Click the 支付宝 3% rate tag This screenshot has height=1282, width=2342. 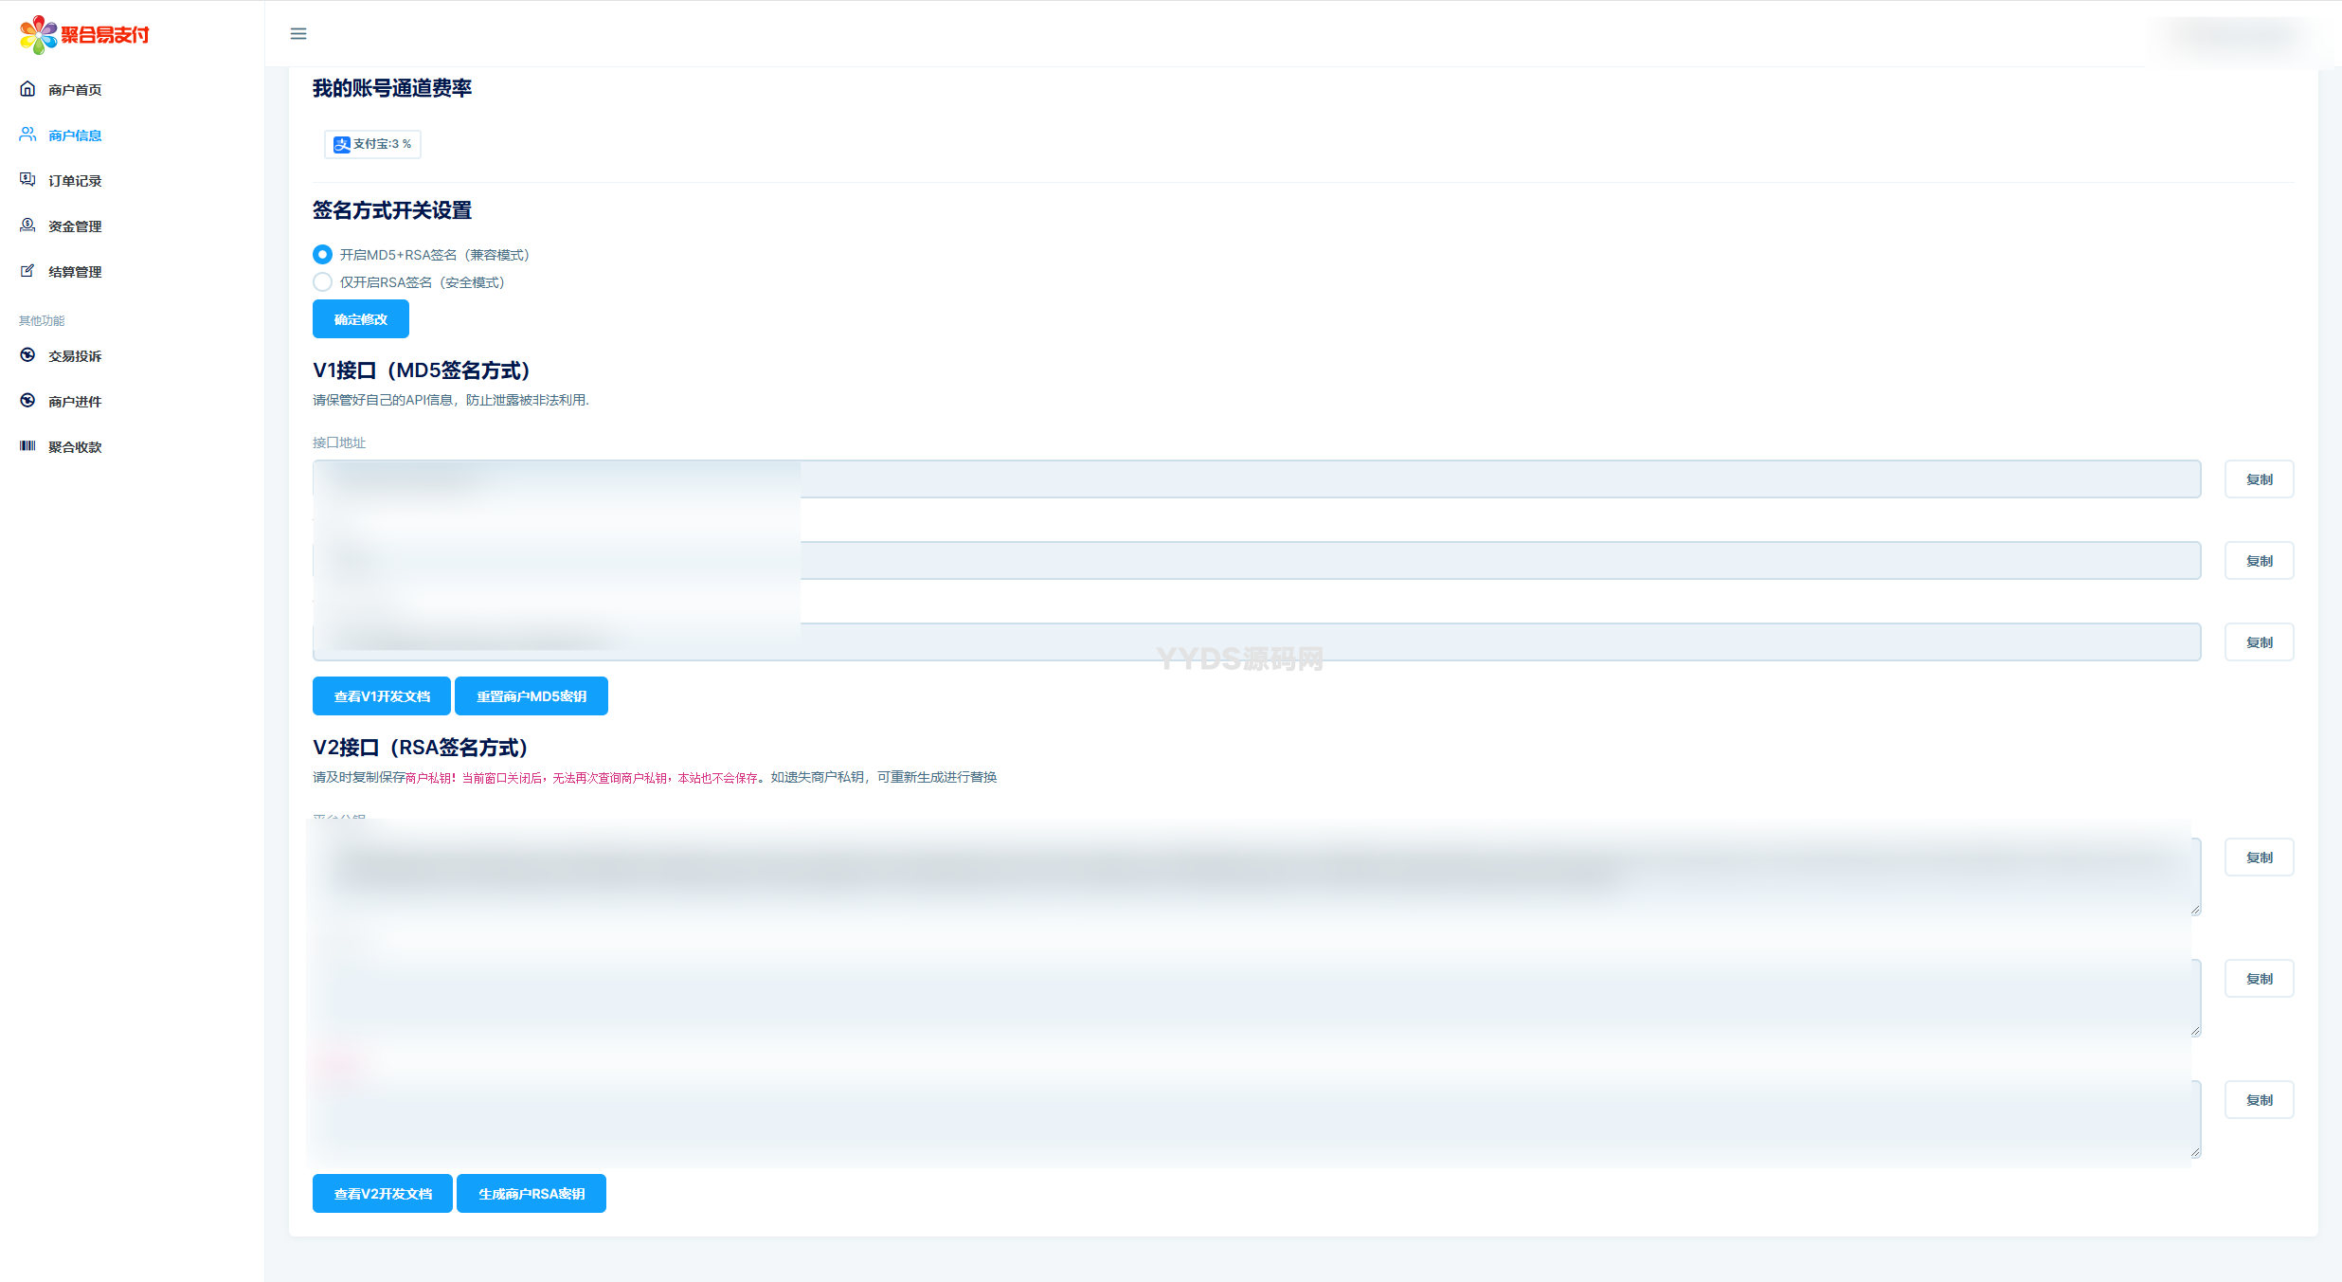tap(372, 144)
